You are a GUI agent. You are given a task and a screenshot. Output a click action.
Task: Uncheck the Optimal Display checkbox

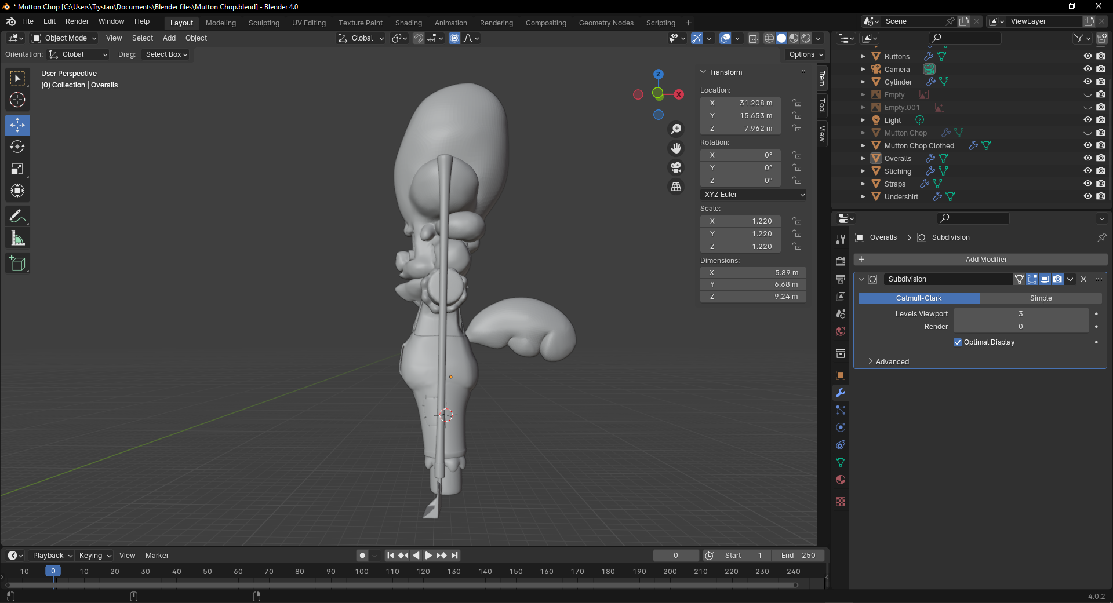[x=958, y=342]
